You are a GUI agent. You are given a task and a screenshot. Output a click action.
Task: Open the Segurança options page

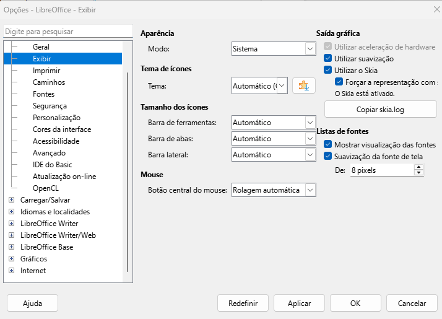[x=50, y=106]
